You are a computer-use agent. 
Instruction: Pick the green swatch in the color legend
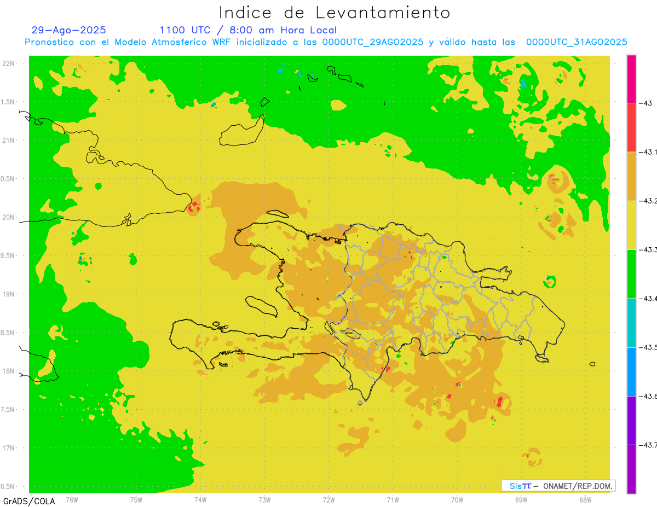[x=631, y=274]
